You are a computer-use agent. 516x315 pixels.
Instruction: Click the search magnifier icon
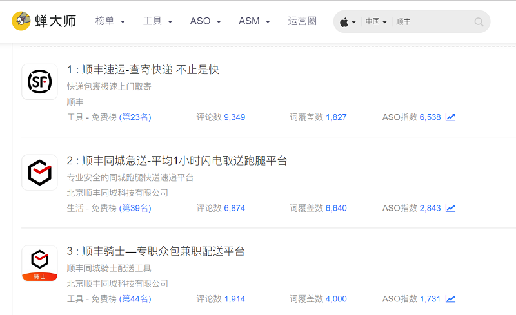point(479,22)
